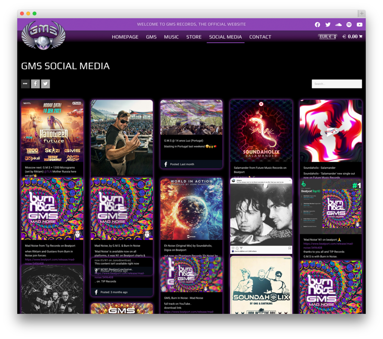The width and height of the screenshot is (383, 339).
Task: Click the € 0.00 cart total
Action: [350, 36]
